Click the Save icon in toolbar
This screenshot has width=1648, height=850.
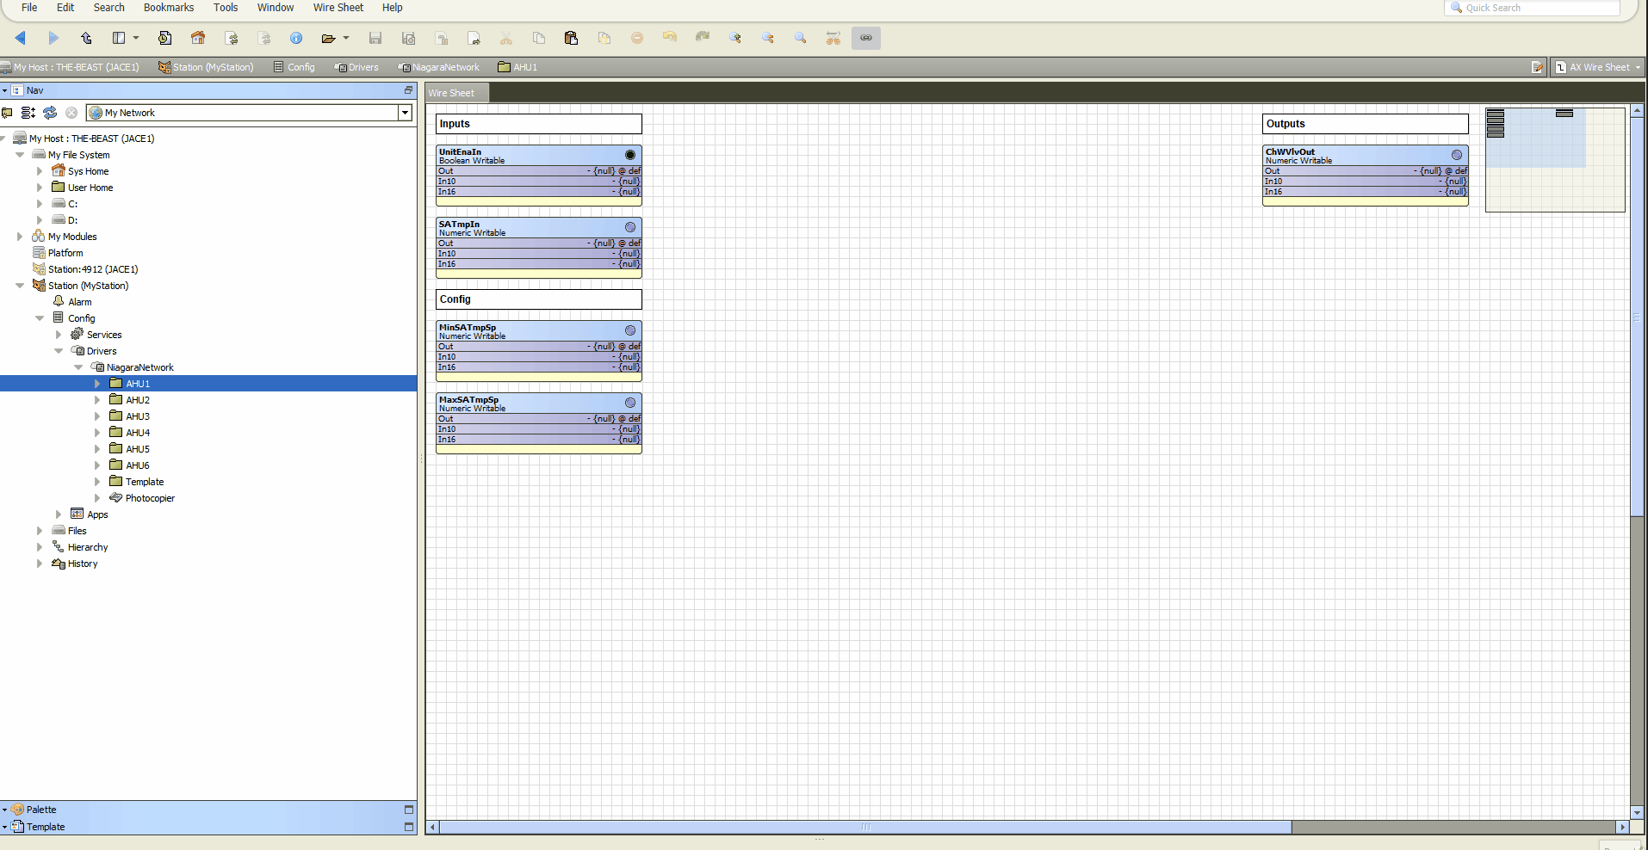[375, 38]
